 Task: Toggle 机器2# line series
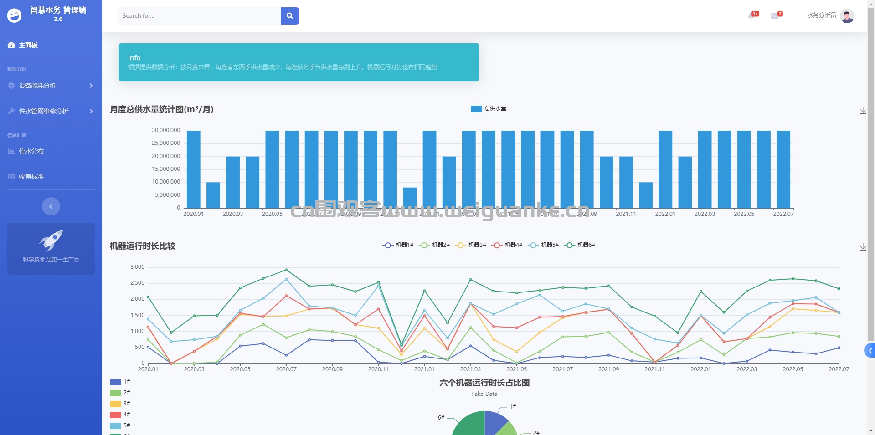(434, 245)
